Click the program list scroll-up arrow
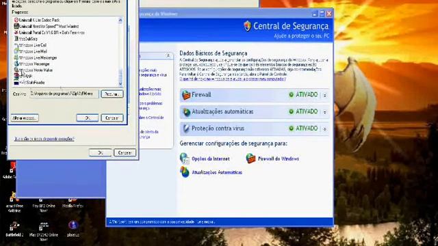The width and height of the screenshot is (438, 246). (120, 20)
